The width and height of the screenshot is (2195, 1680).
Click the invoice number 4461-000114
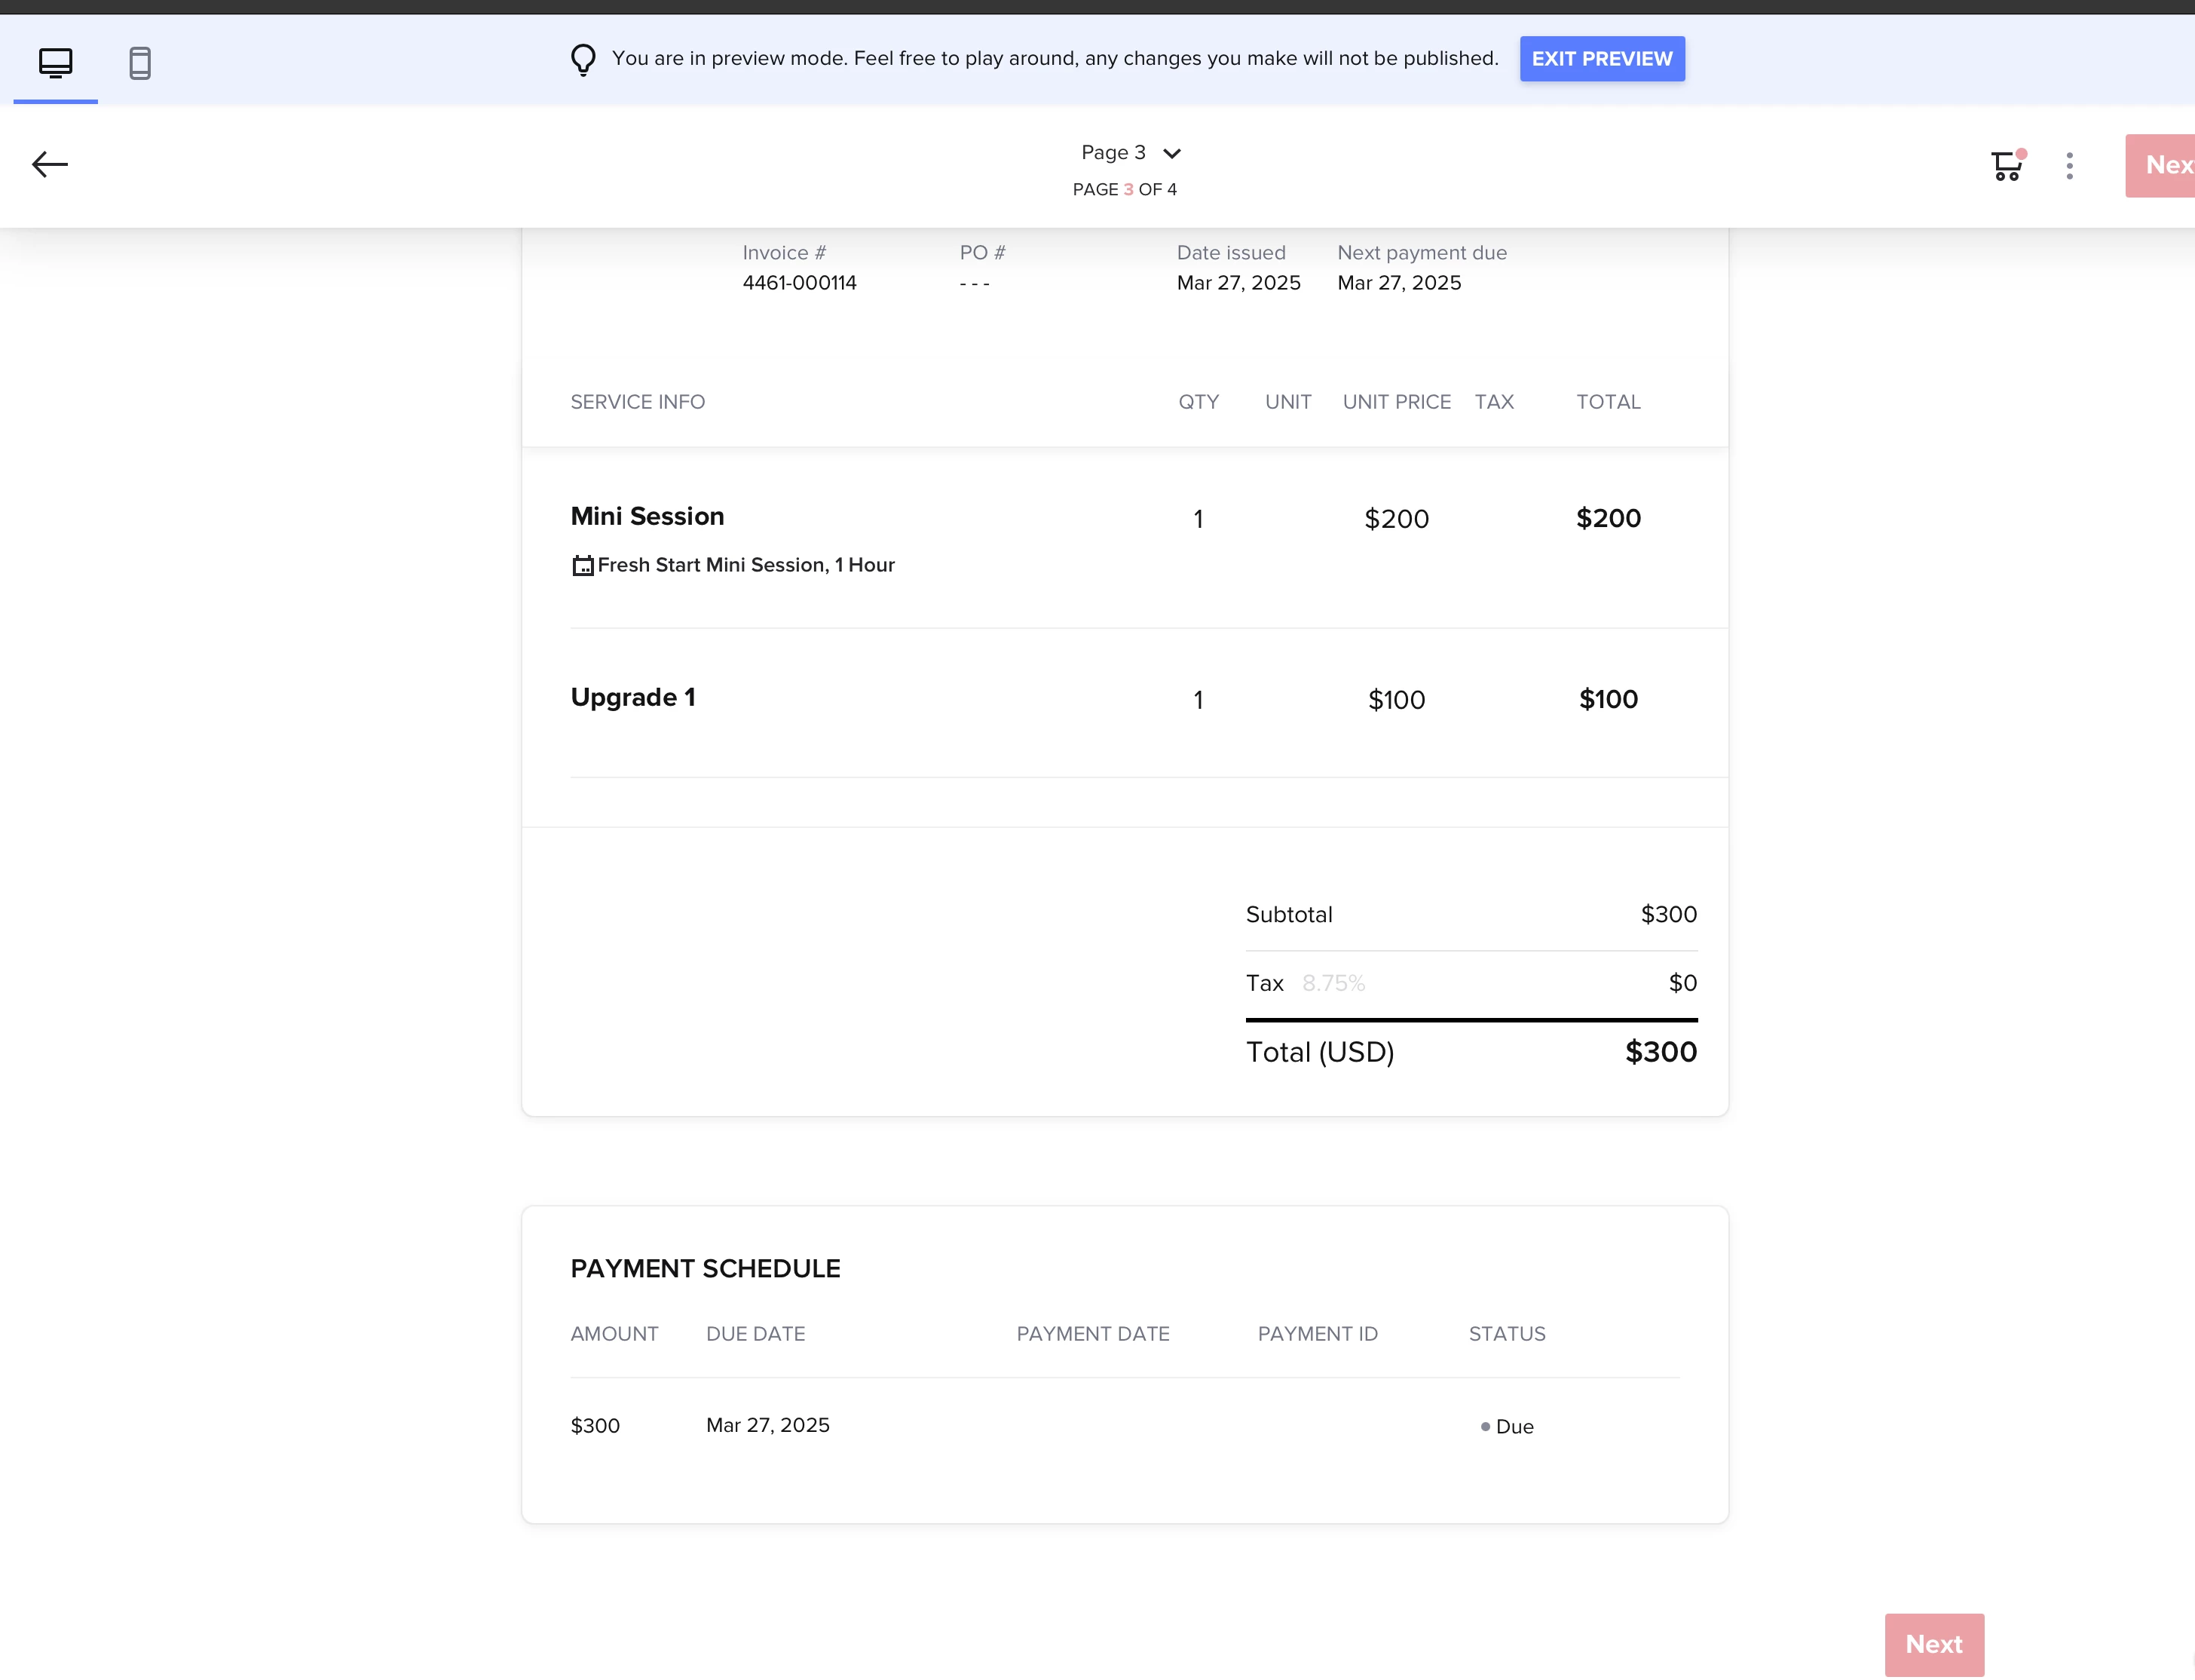click(x=799, y=283)
